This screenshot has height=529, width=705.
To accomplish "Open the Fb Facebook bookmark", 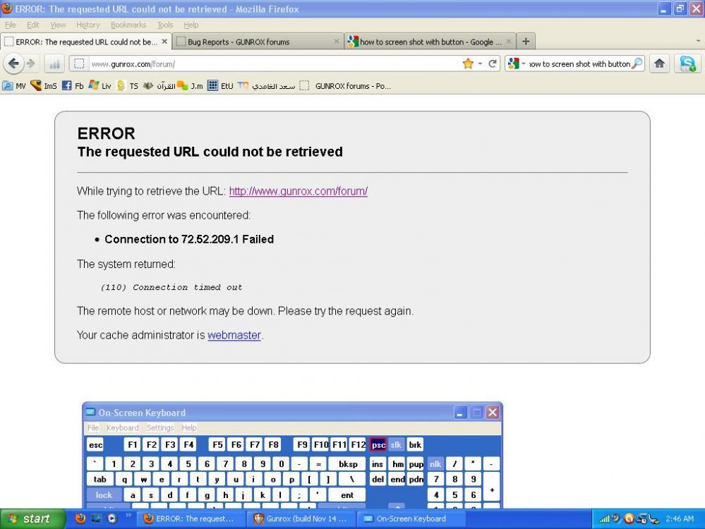I will [73, 86].
